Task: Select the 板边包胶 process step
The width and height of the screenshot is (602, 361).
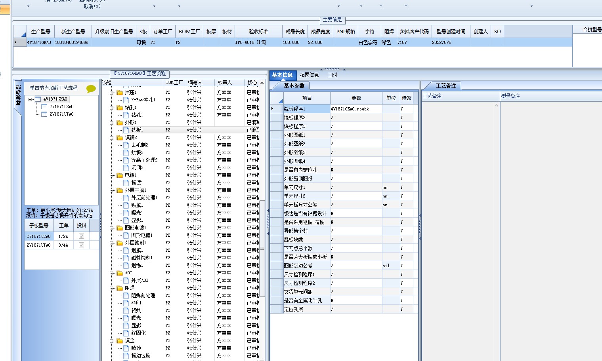Action: (x=141, y=355)
